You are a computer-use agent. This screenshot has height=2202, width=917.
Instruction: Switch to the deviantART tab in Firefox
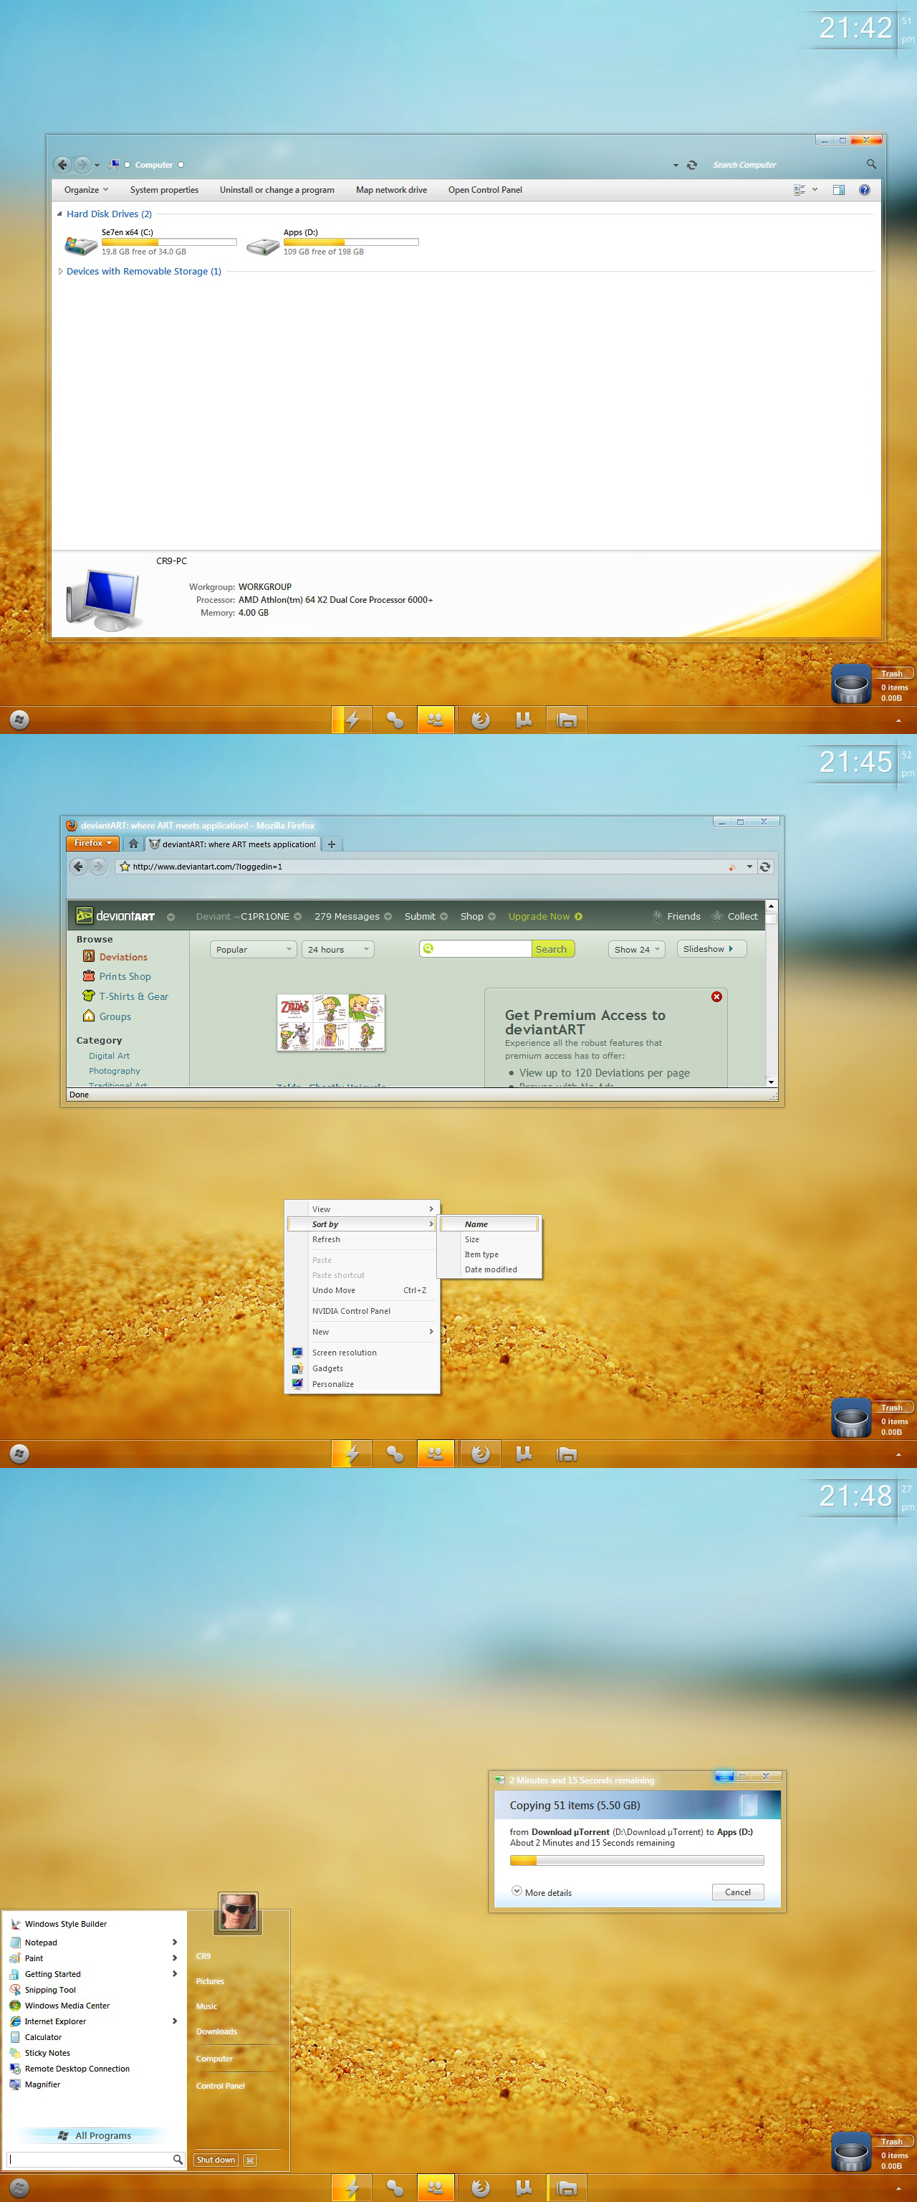pos(232,844)
